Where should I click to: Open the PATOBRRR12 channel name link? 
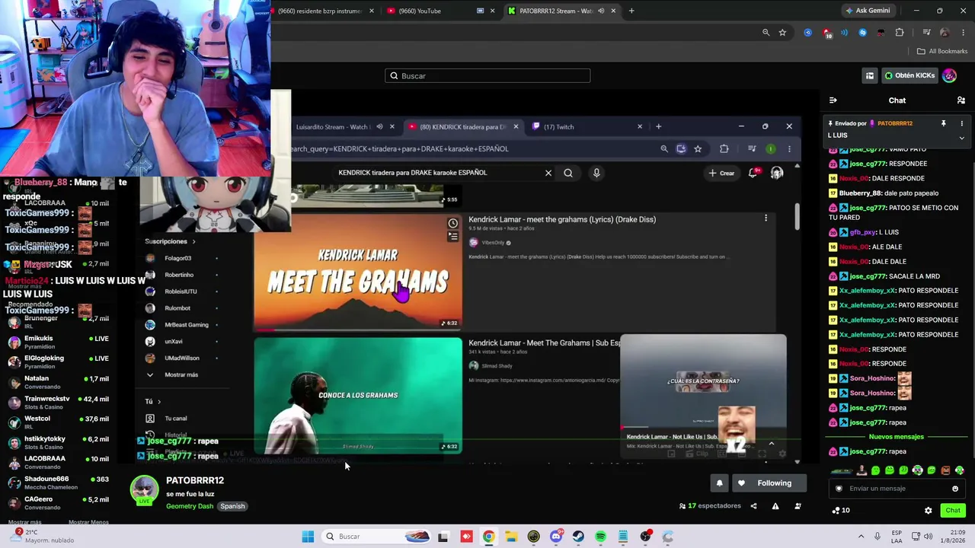click(195, 480)
